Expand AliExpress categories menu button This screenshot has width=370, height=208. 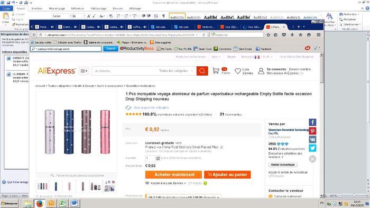(x=84, y=71)
